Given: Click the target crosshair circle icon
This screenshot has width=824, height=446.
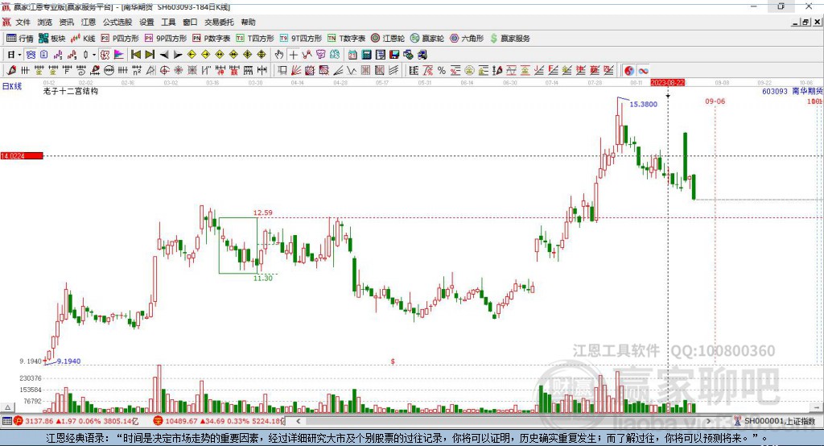Looking at the screenshot, I should [164, 70].
